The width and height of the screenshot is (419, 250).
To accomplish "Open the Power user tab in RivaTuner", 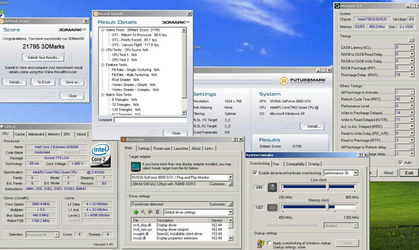I will pyautogui.click(x=162, y=148).
